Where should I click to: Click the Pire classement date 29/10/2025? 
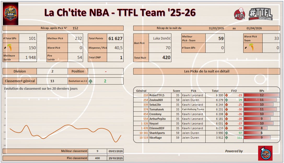pos(116,158)
